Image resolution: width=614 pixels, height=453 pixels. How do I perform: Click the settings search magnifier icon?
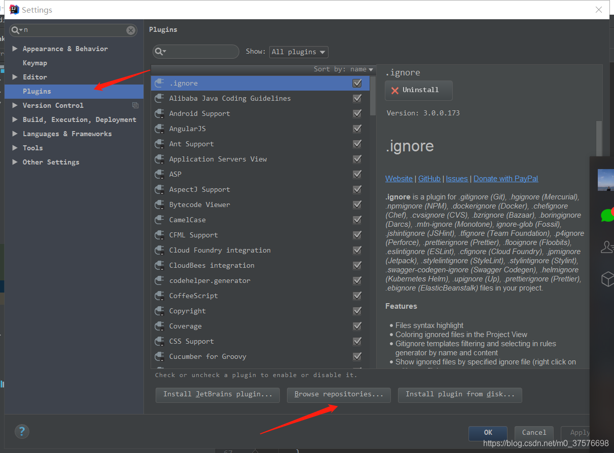point(17,30)
